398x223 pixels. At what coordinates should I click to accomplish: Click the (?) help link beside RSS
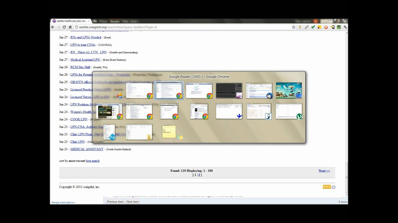[x=333, y=187]
